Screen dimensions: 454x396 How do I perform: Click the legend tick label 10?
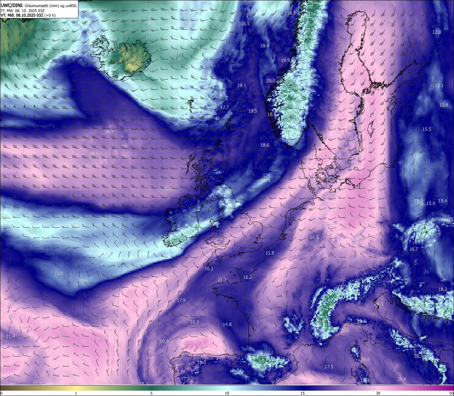tap(227, 393)
